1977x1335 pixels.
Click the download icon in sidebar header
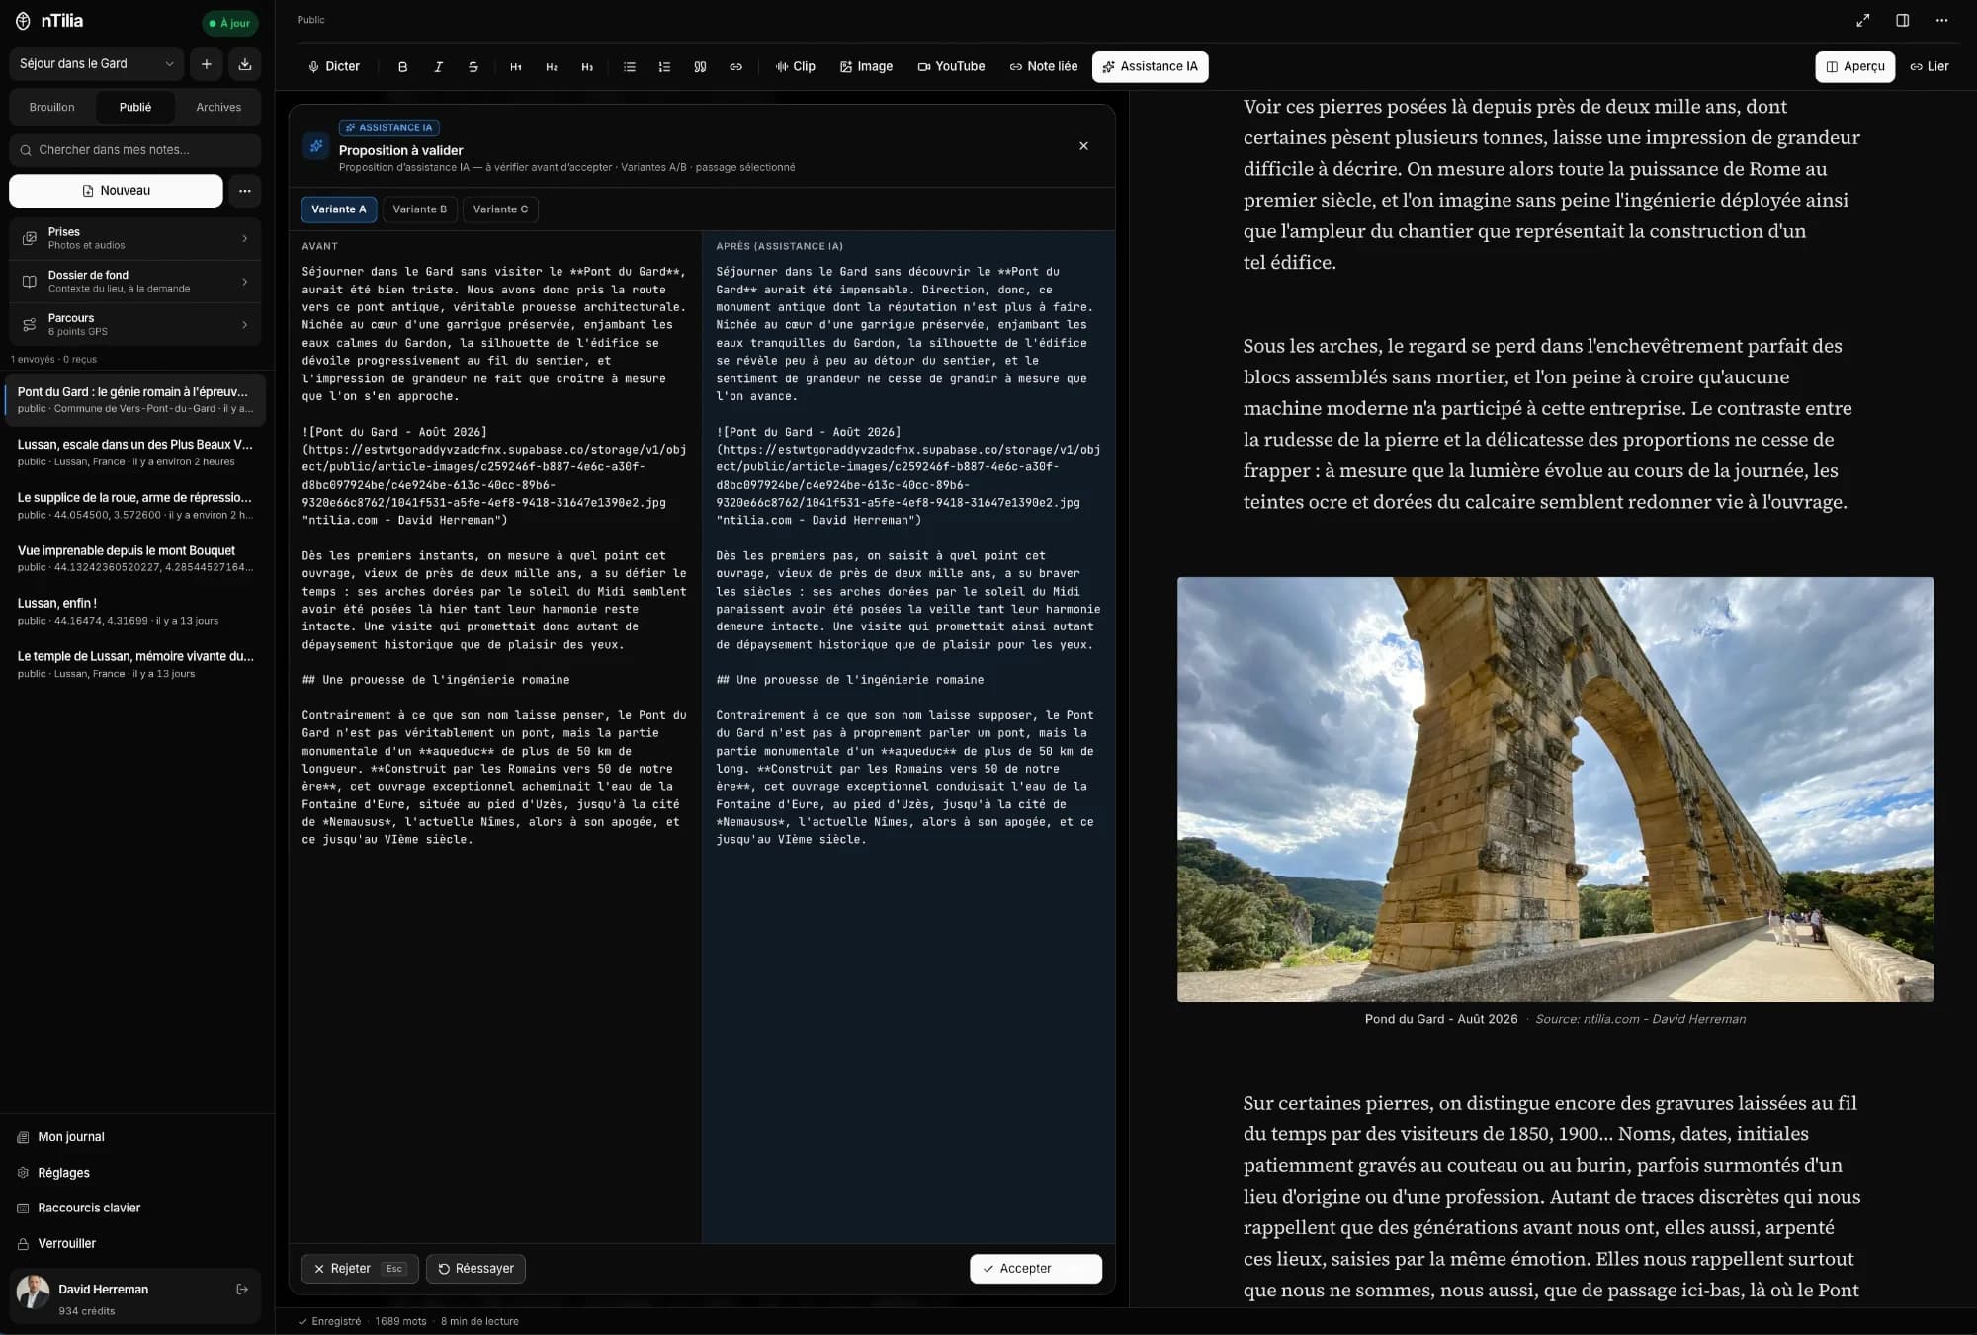(x=245, y=64)
